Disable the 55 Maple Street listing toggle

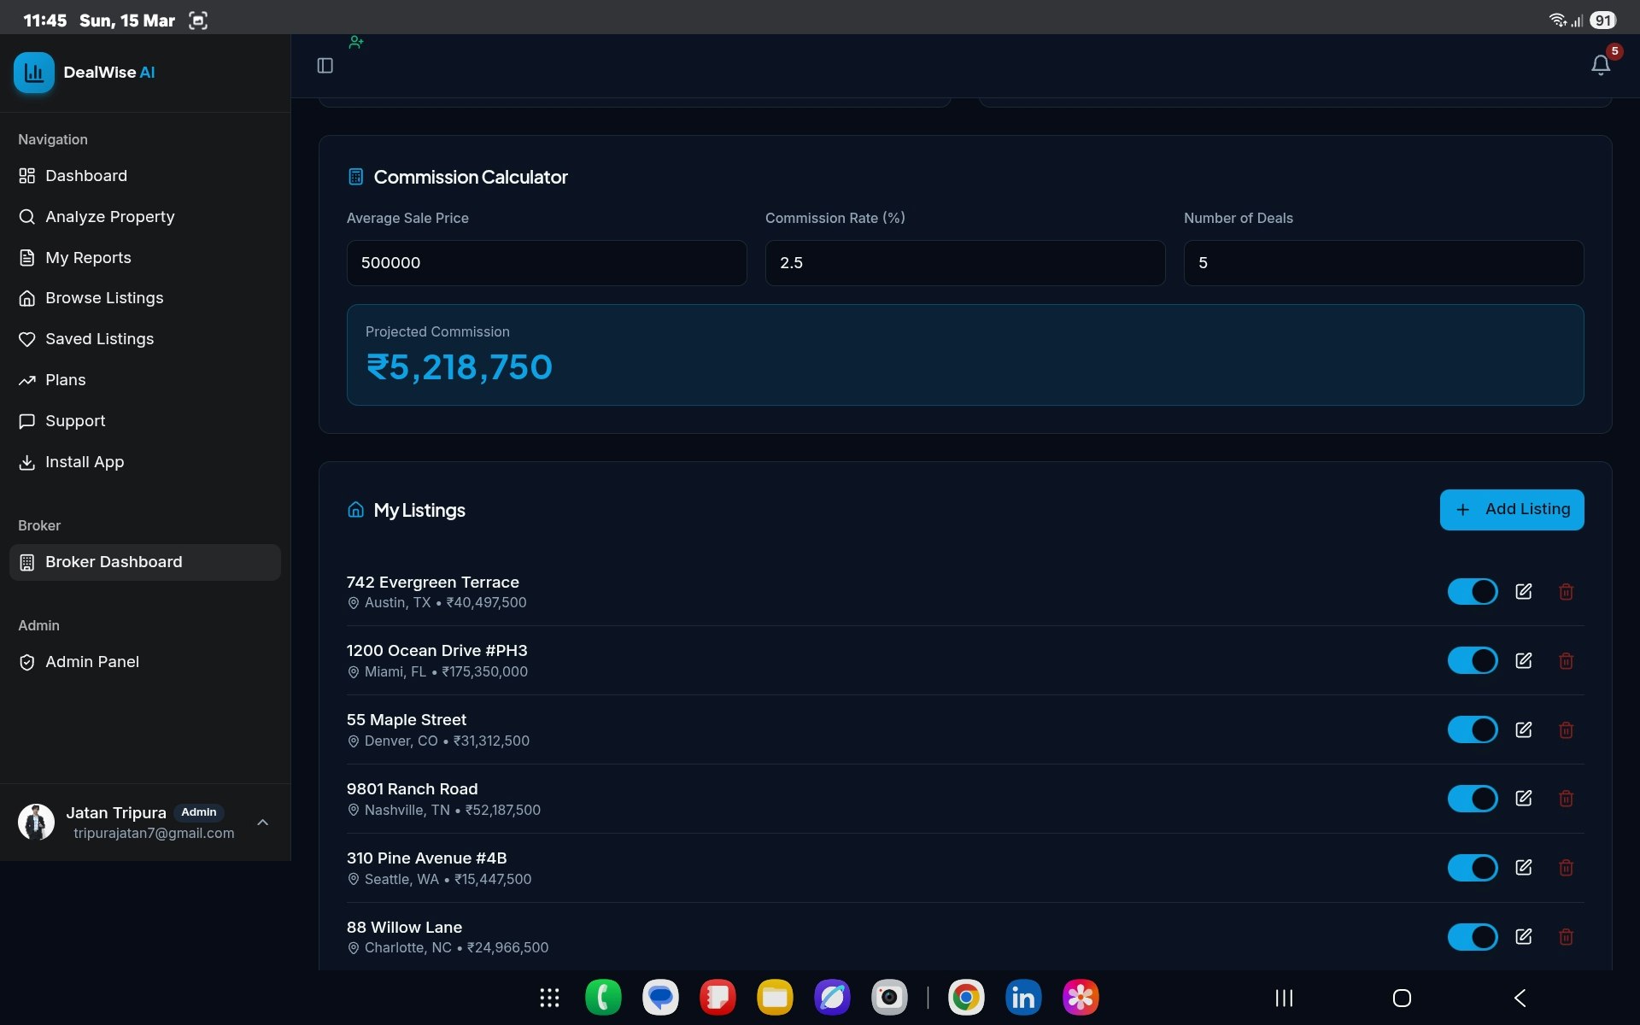point(1473,729)
